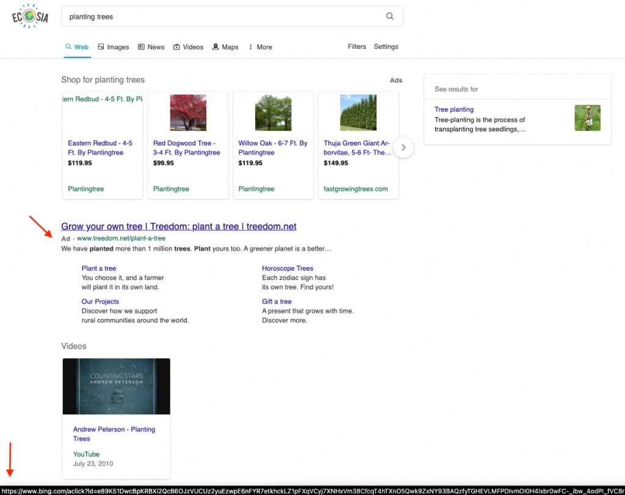Image resolution: width=625 pixels, height=495 pixels.
Task: Open Grow your own tree Treedom ad
Action: [179, 226]
